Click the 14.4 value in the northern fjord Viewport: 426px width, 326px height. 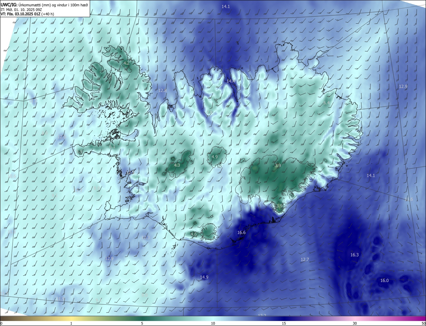pyautogui.click(x=231, y=81)
